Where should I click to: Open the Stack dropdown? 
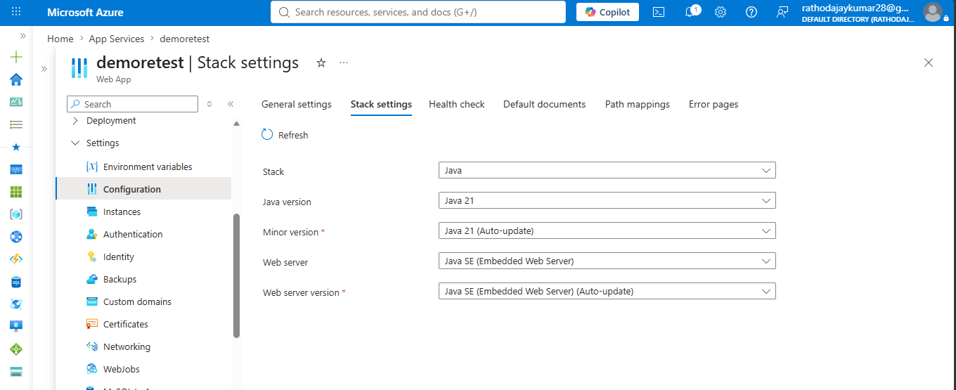click(607, 170)
